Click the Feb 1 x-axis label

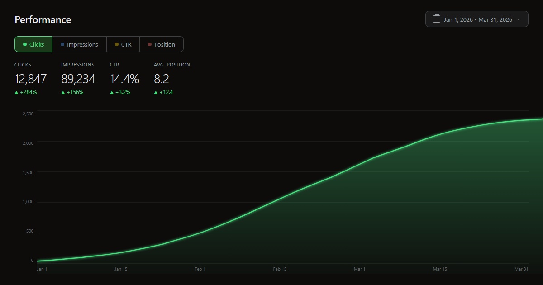point(200,269)
